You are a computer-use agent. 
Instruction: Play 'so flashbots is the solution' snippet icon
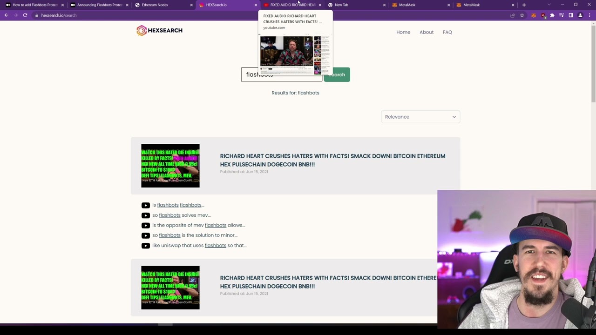point(146,235)
